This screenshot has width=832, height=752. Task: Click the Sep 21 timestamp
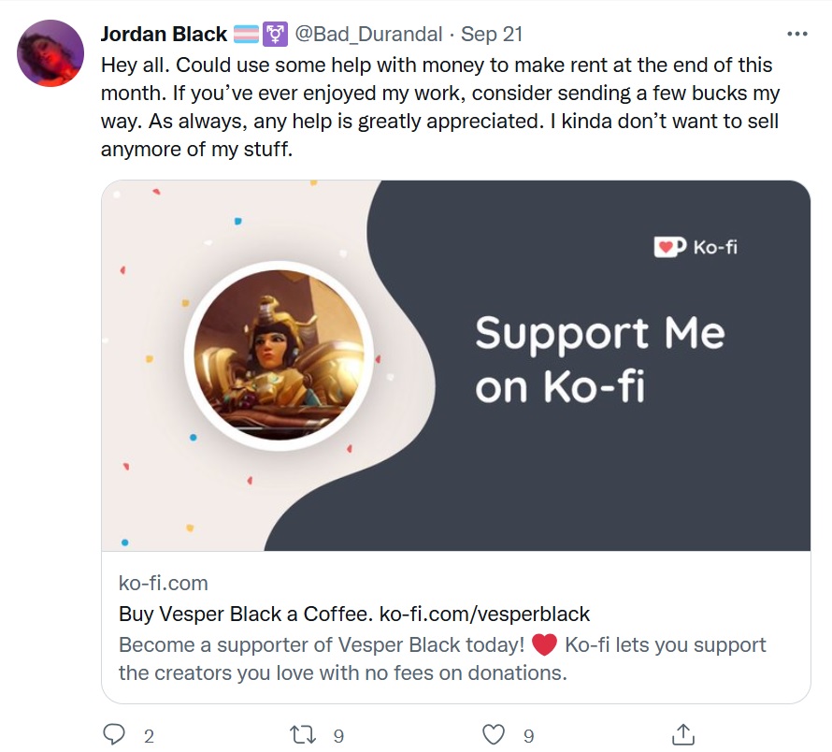(x=491, y=33)
